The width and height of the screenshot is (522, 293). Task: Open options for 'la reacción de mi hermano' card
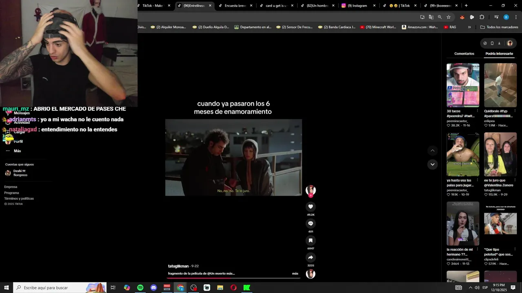[478, 249]
